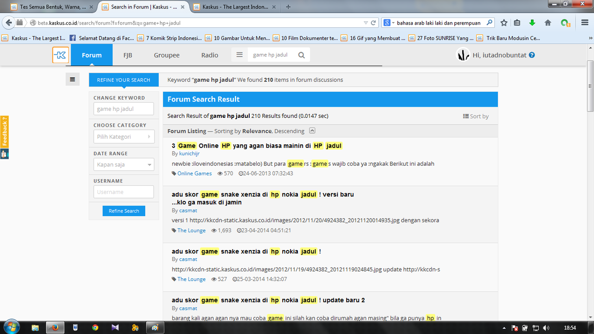Open the Firefox main menu button
The height and width of the screenshot is (334, 594).
585,23
